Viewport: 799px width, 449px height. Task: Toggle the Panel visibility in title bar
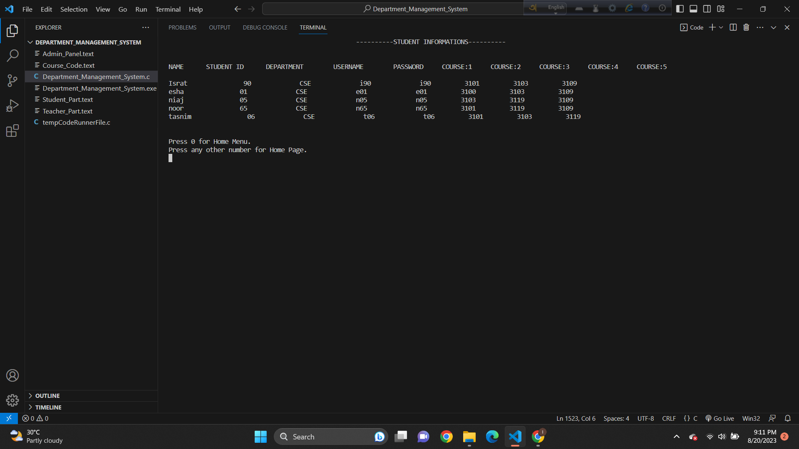coord(693,8)
